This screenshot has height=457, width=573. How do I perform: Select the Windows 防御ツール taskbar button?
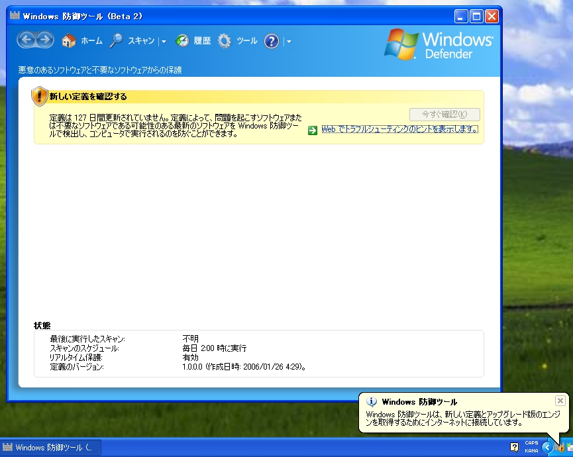click(x=51, y=448)
